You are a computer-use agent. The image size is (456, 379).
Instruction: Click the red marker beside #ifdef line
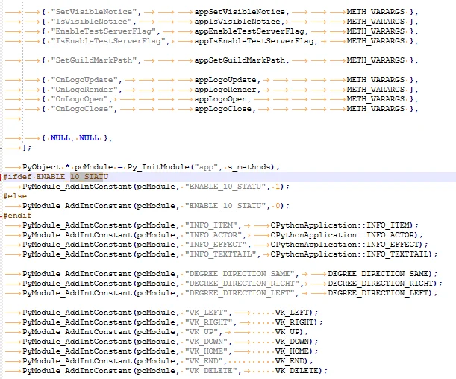click(x=2, y=177)
